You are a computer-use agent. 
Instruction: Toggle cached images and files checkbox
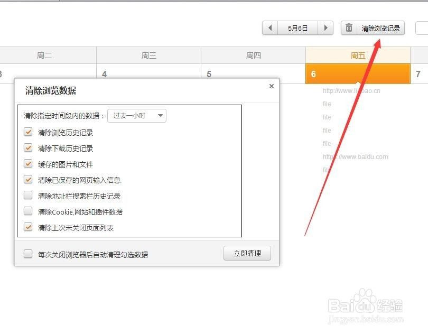(28, 164)
